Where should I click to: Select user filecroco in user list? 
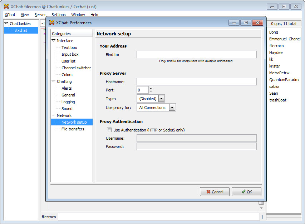276,46
